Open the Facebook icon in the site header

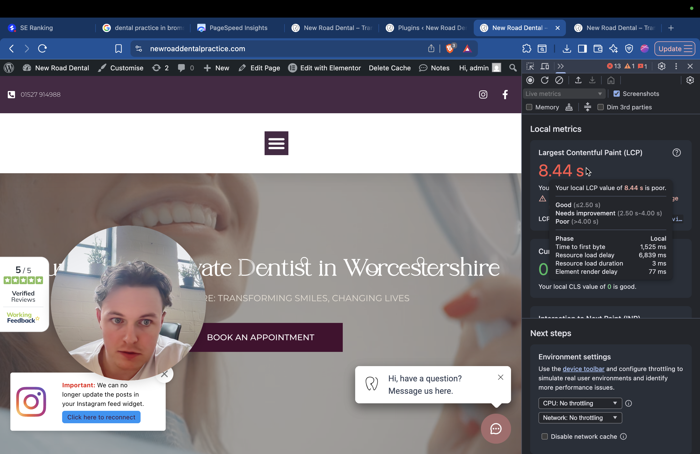505,95
